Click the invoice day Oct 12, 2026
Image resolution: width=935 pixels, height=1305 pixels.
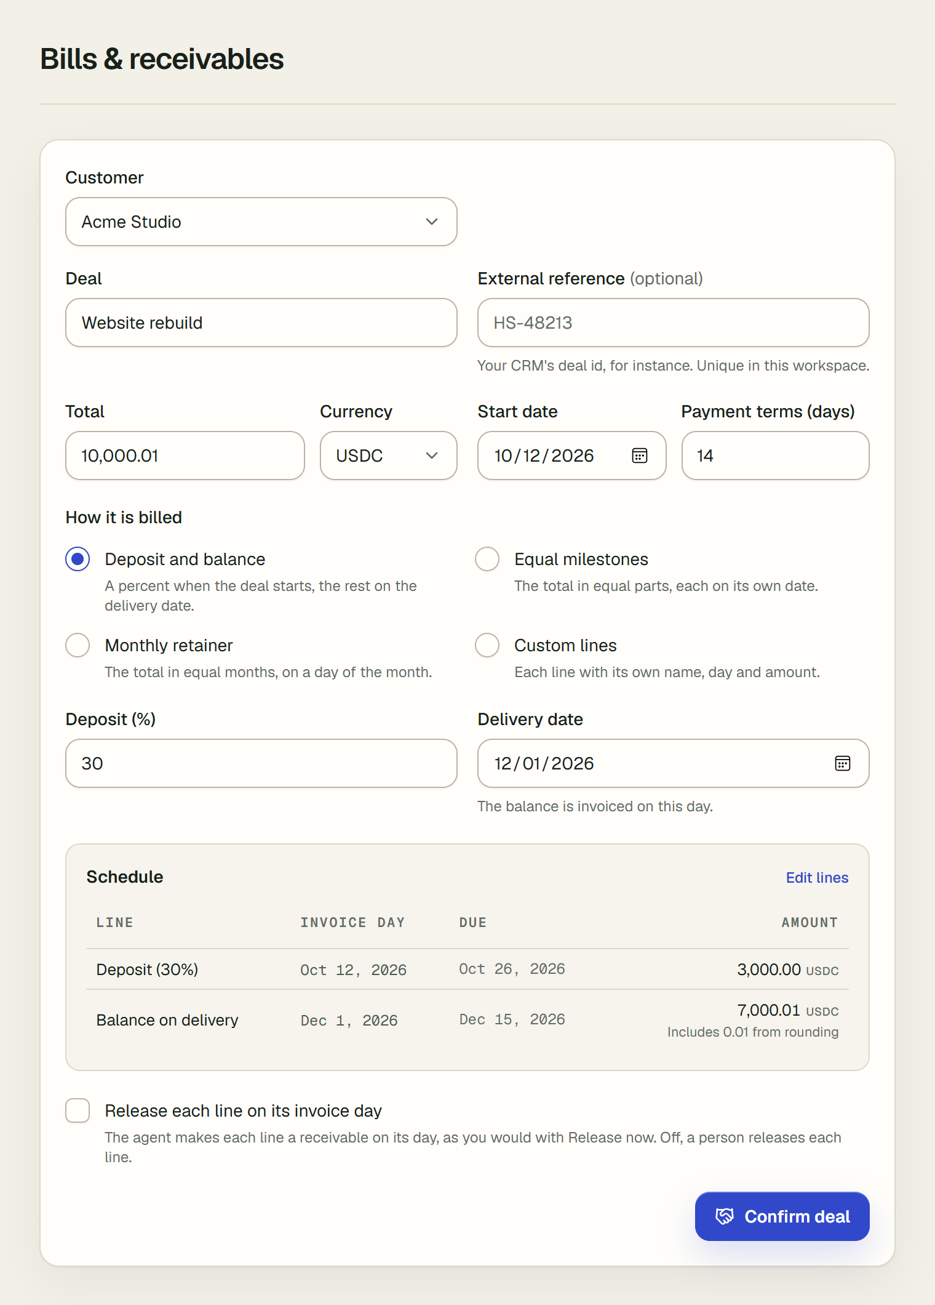353,970
